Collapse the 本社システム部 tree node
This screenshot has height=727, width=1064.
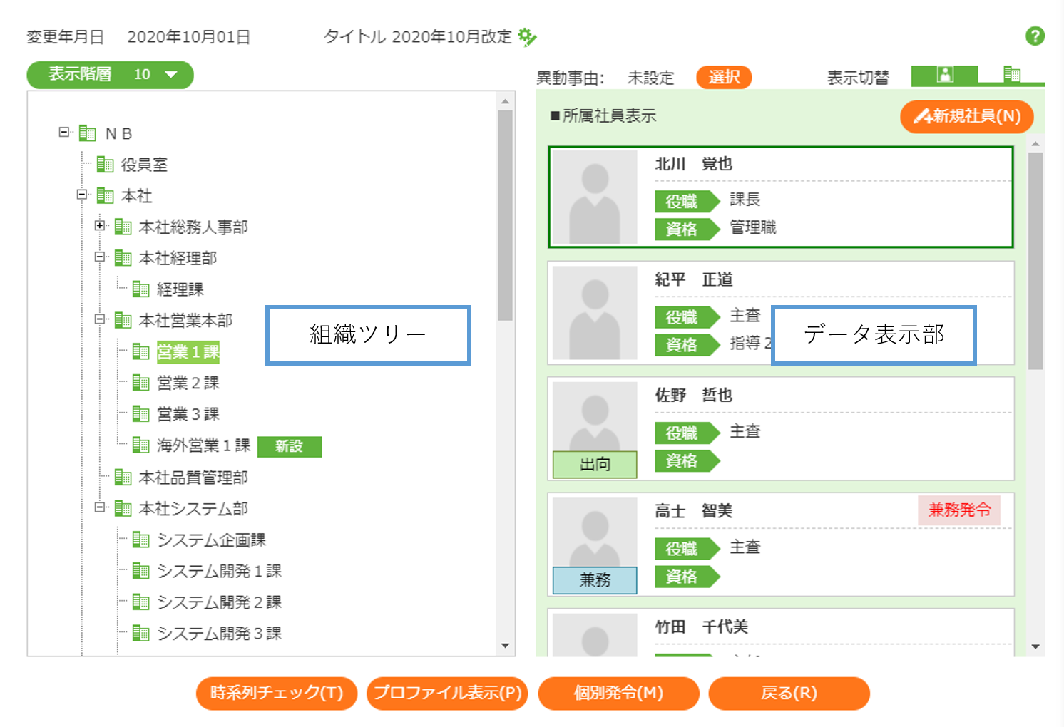100,507
